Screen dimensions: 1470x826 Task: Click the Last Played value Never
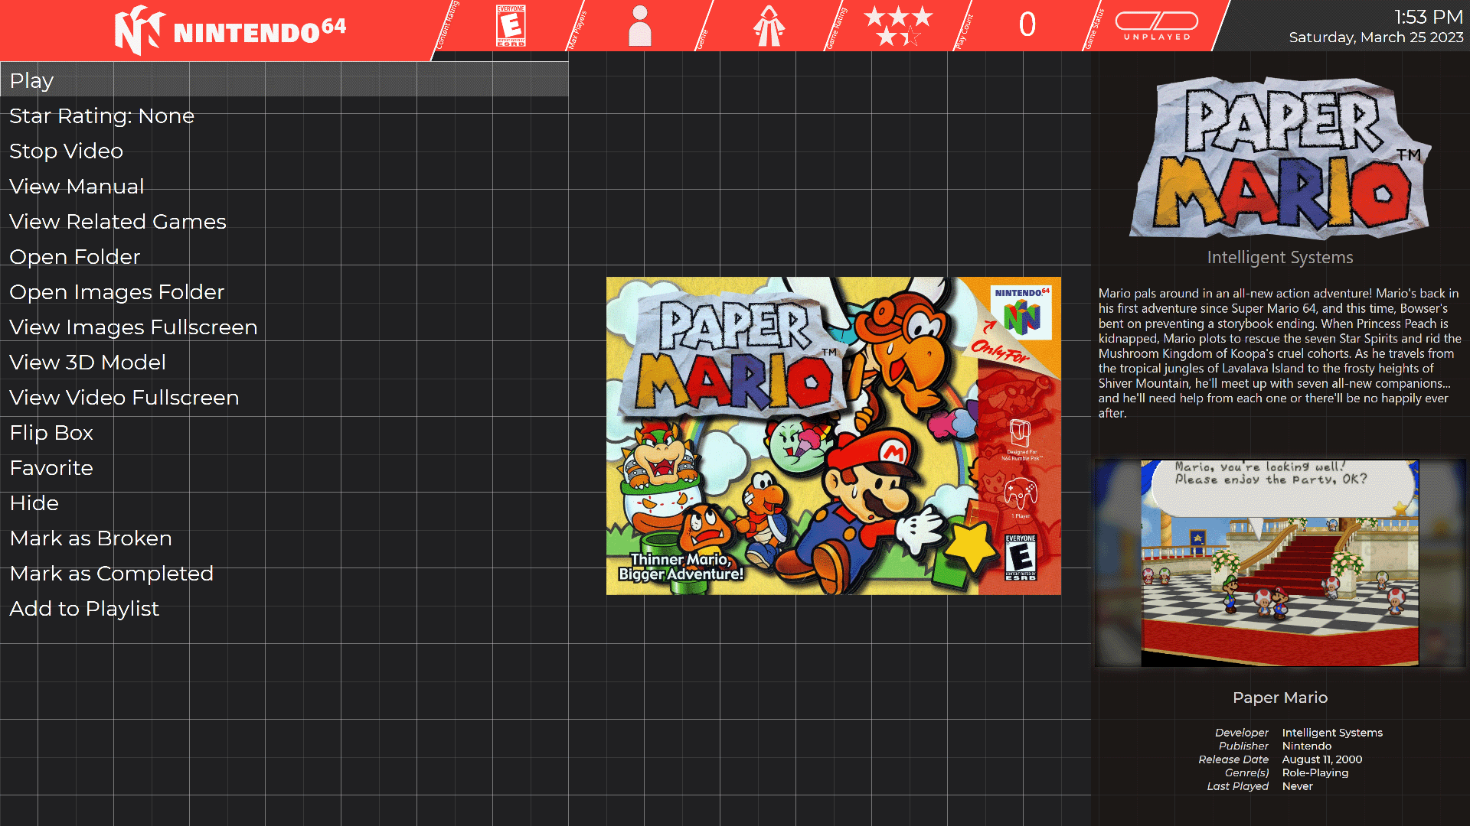(1298, 786)
